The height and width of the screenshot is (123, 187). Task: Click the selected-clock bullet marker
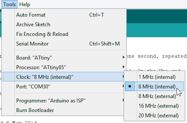click(130, 87)
